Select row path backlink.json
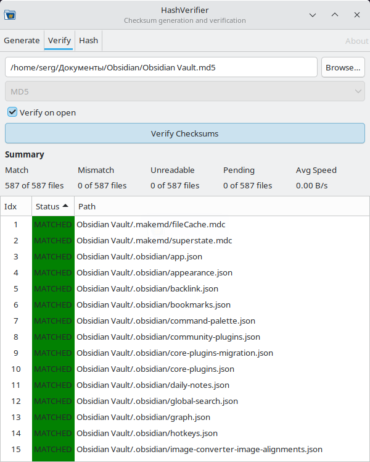The height and width of the screenshot is (462, 370). [147, 289]
